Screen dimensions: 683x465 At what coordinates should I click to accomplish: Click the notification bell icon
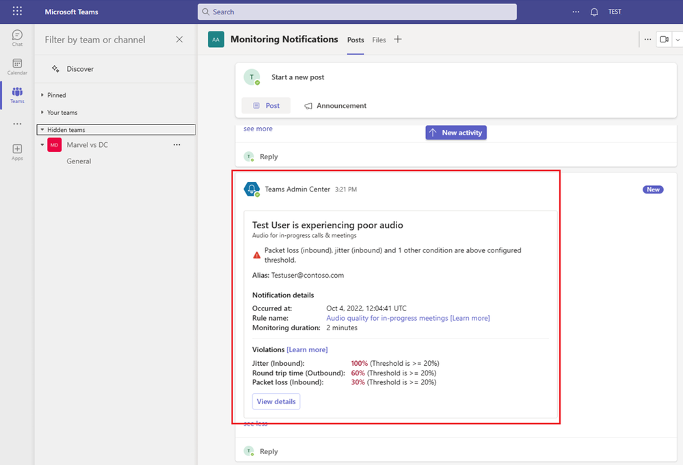[x=593, y=12]
